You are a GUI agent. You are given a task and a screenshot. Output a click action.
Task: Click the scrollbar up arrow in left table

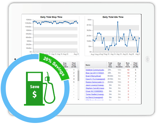point(78,70)
